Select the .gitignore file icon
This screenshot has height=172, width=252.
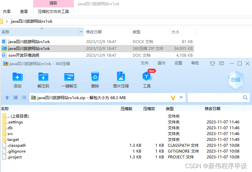pos(4,151)
